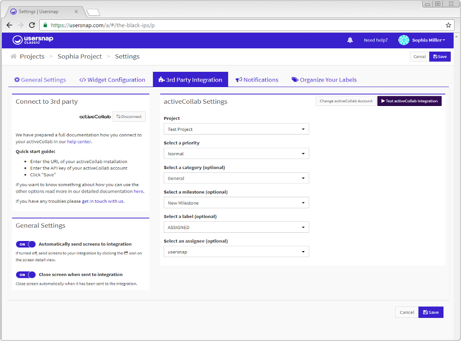Reload the page with the refresh icon
Viewport: 461px width, 341px height.
[x=32, y=25]
